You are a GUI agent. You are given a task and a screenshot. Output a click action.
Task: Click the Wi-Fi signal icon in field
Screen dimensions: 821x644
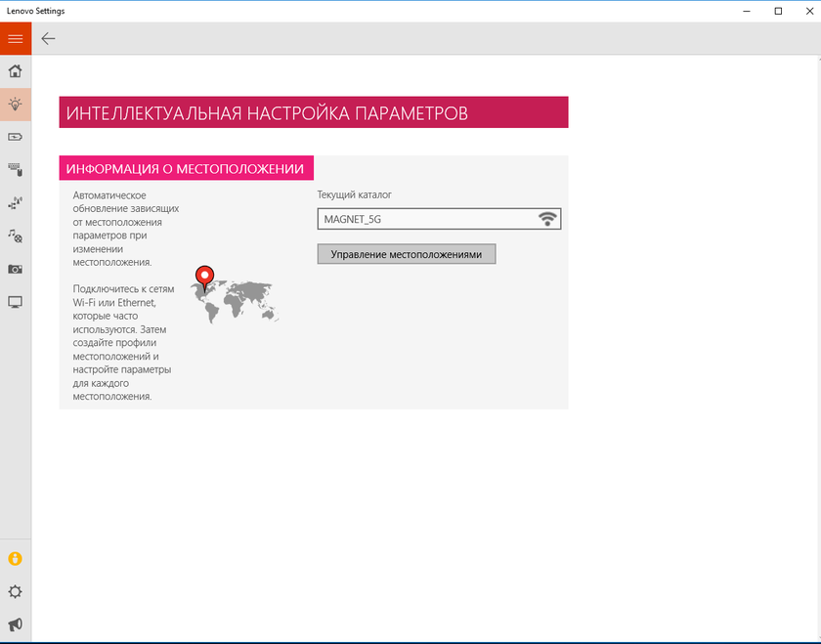click(548, 219)
